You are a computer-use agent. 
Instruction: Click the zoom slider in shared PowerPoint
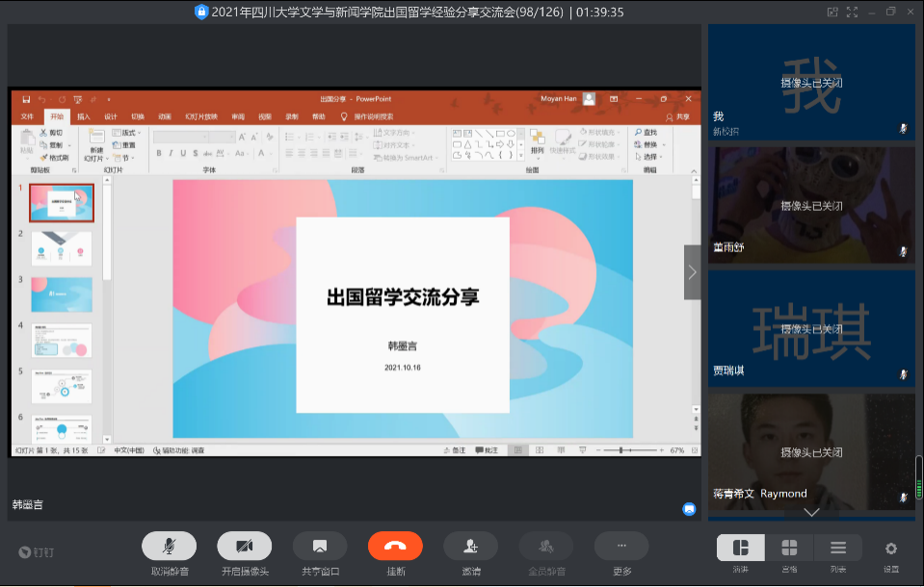pyautogui.click(x=626, y=450)
